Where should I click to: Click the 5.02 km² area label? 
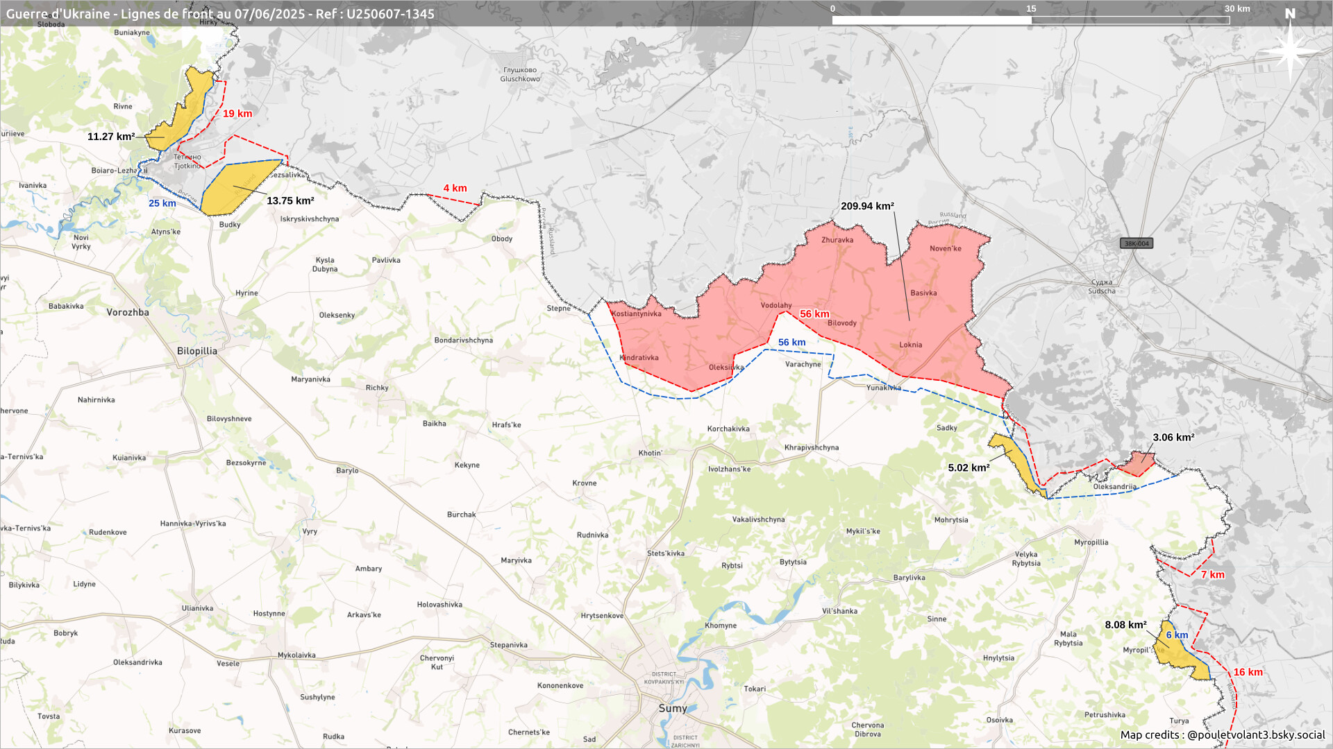[x=969, y=468]
